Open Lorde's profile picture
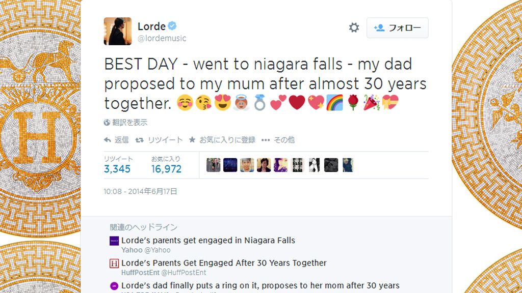Screen dimensions: 522x293 (118, 31)
